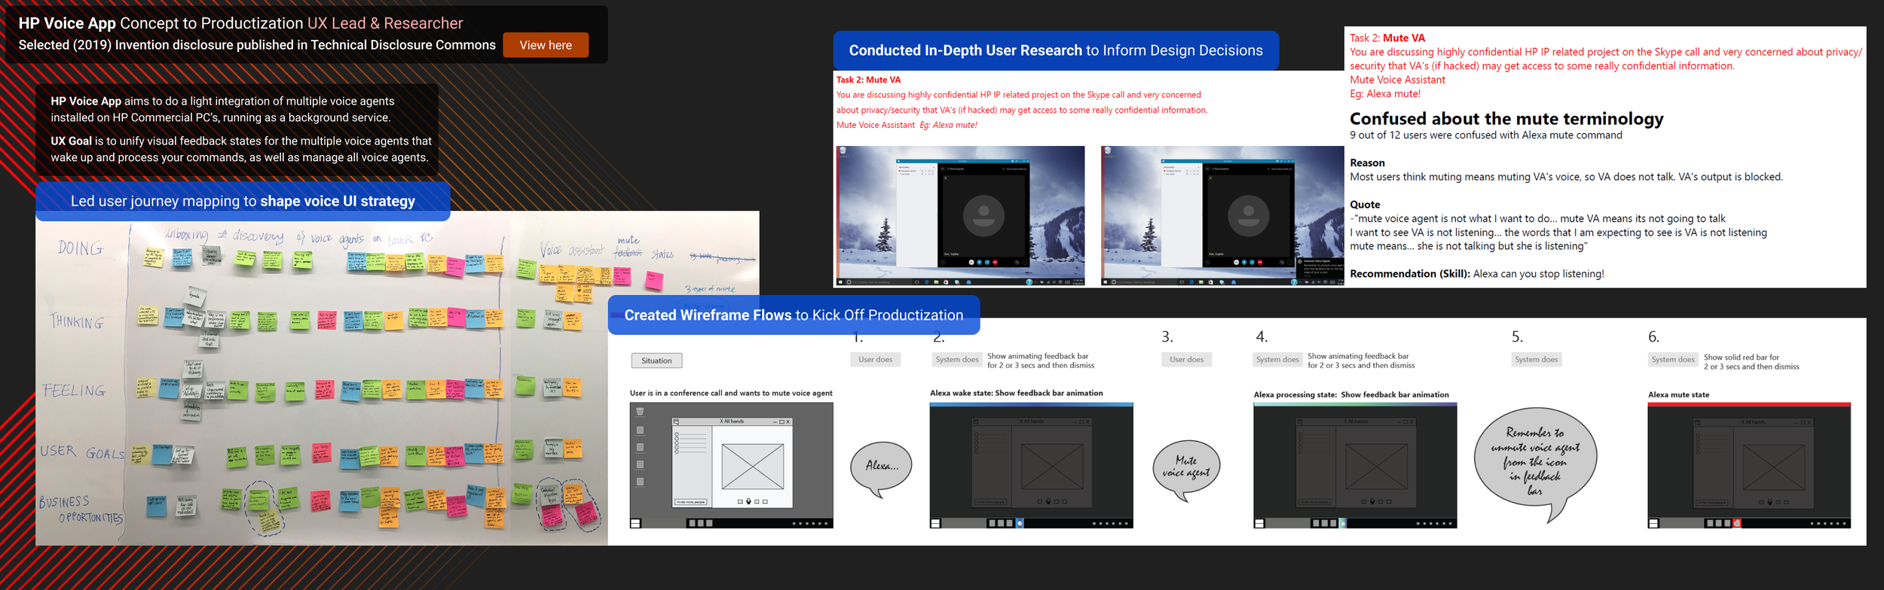
Task: Click 'Show animating feedback bar' text under step 4
Action: [x=1361, y=360]
